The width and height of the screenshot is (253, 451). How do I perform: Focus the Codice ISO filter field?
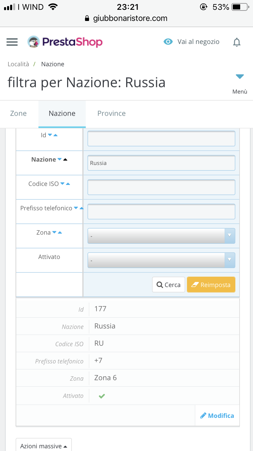point(161,187)
